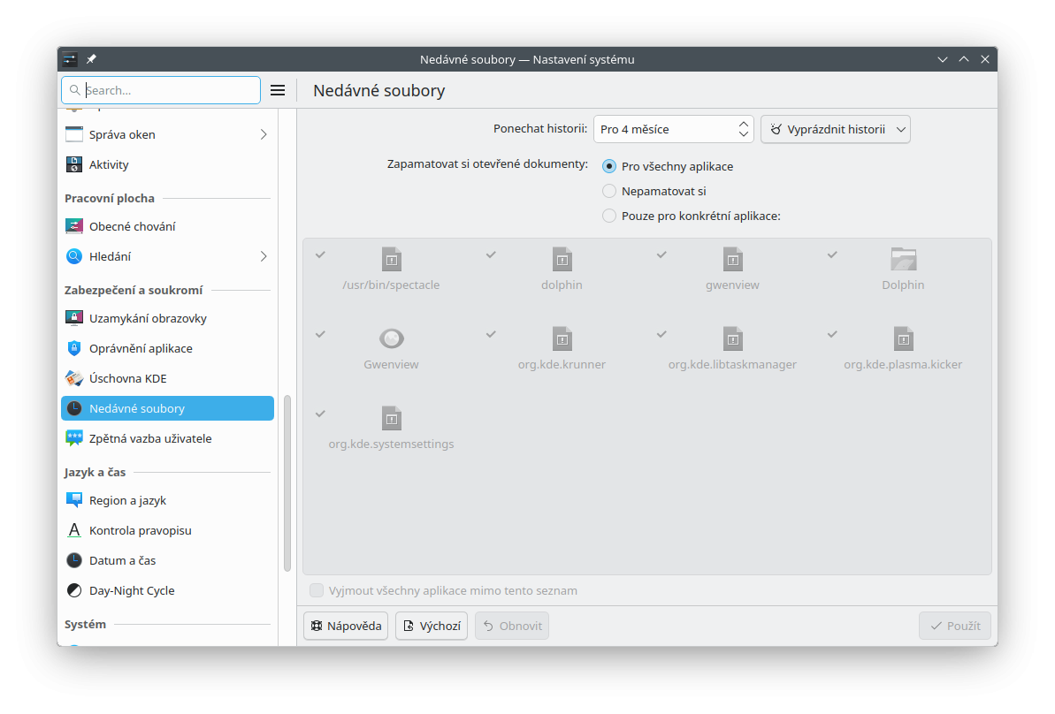Click the Výchozí defaults button
Image resolution: width=1055 pixels, height=714 pixels.
[432, 626]
